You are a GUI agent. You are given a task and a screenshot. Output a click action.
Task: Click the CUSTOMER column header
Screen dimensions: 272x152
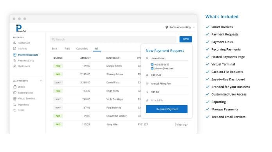pyautogui.click(x=113, y=58)
